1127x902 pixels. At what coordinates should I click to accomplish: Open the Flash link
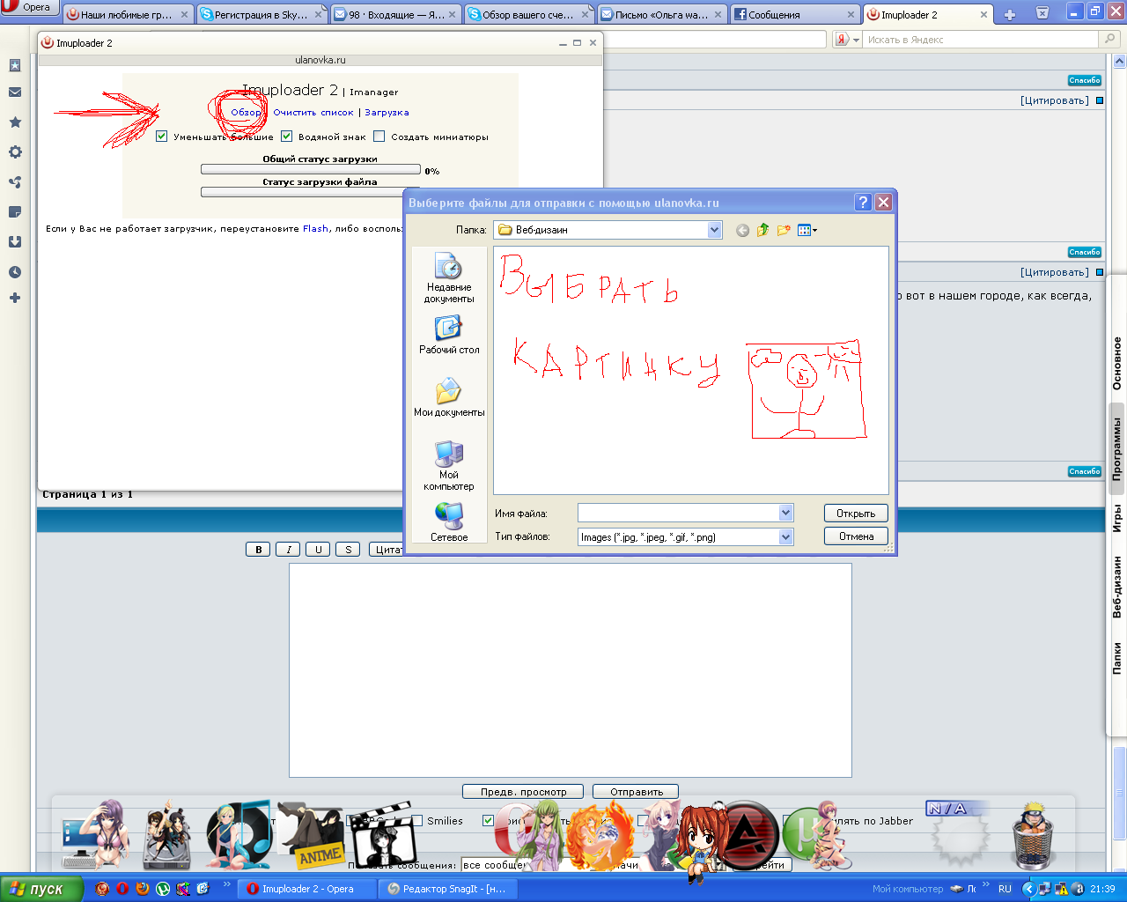[315, 228]
